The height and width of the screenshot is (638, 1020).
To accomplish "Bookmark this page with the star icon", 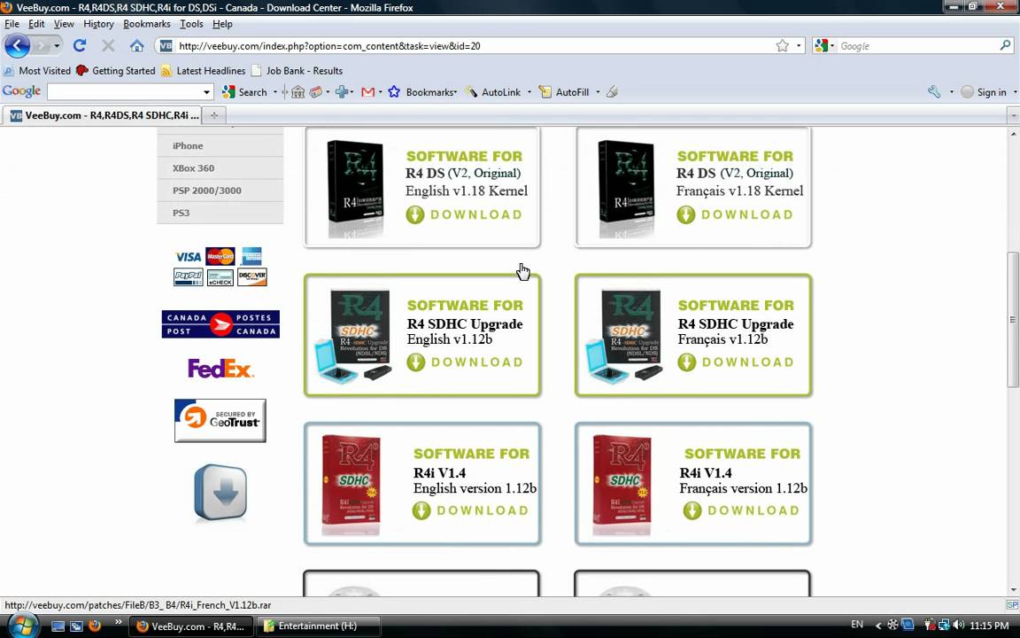I will (x=782, y=45).
